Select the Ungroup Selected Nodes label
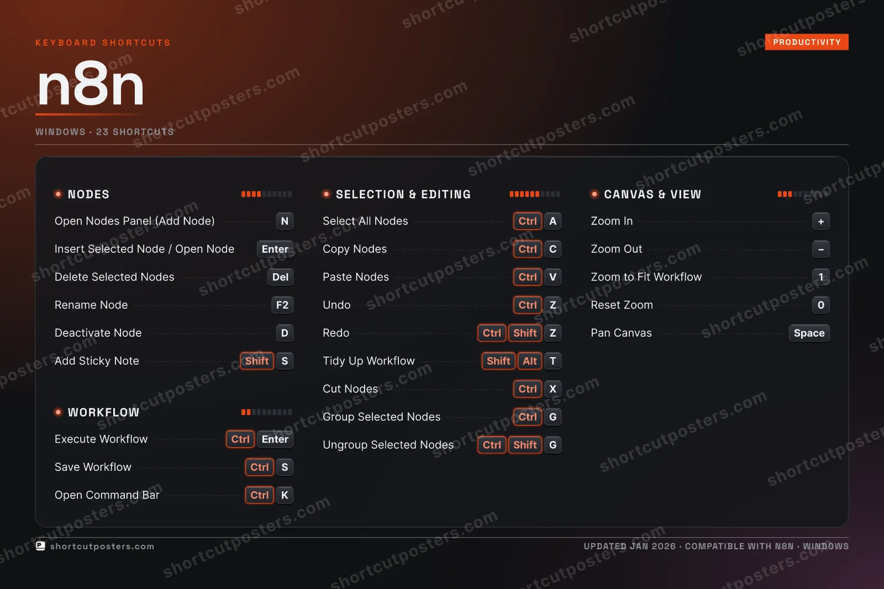The height and width of the screenshot is (589, 884). click(x=388, y=445)
